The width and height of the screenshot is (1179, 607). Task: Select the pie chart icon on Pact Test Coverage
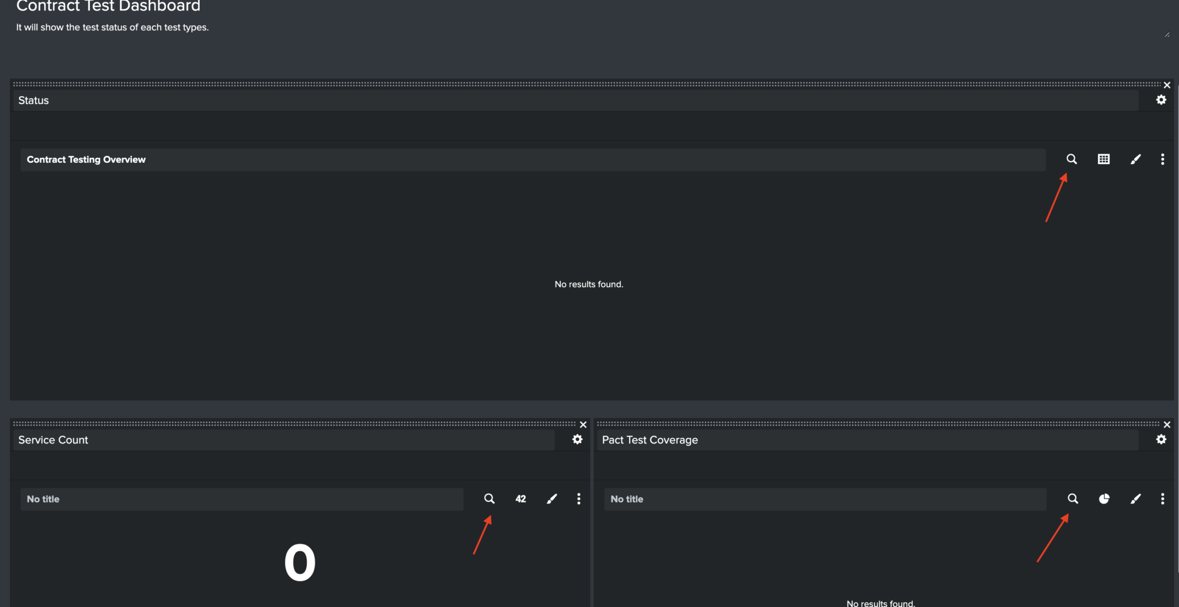(x=1104, y=499)
